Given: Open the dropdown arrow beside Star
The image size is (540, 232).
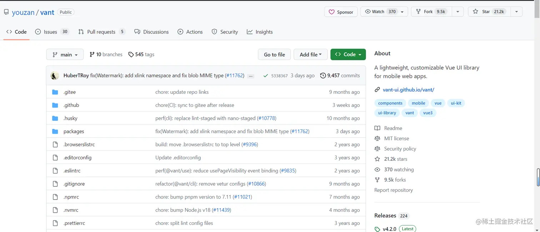Looking at the screenshot, I should [x=516, y=12].
